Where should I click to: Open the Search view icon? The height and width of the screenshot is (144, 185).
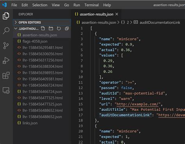coord(6,31)
